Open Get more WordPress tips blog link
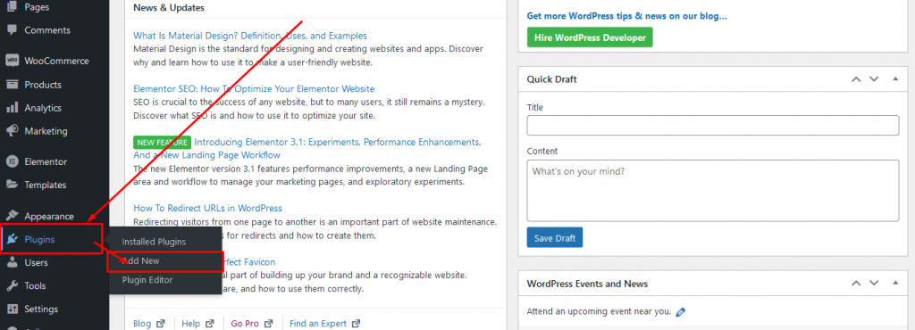Viewport: 915px width, 330px height. pyautogui.click(x=626, y=16)
